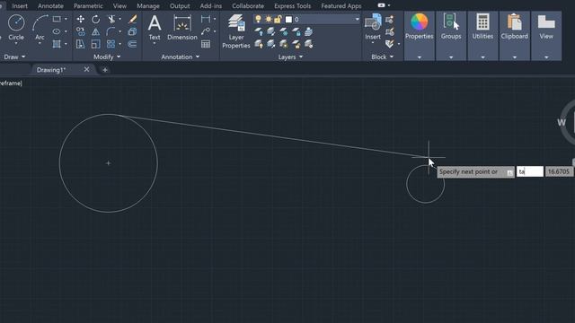This screenshot has height=323, width=575.
Task: Open the Arc tool dropdown arrow
Action: [x=40, y=44]
